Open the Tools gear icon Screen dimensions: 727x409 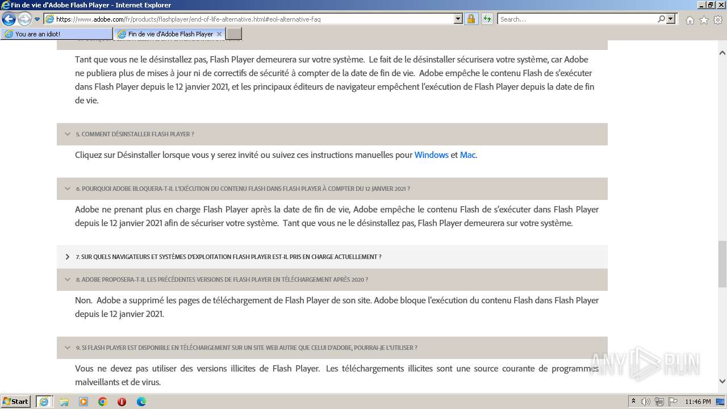point(717,20)
